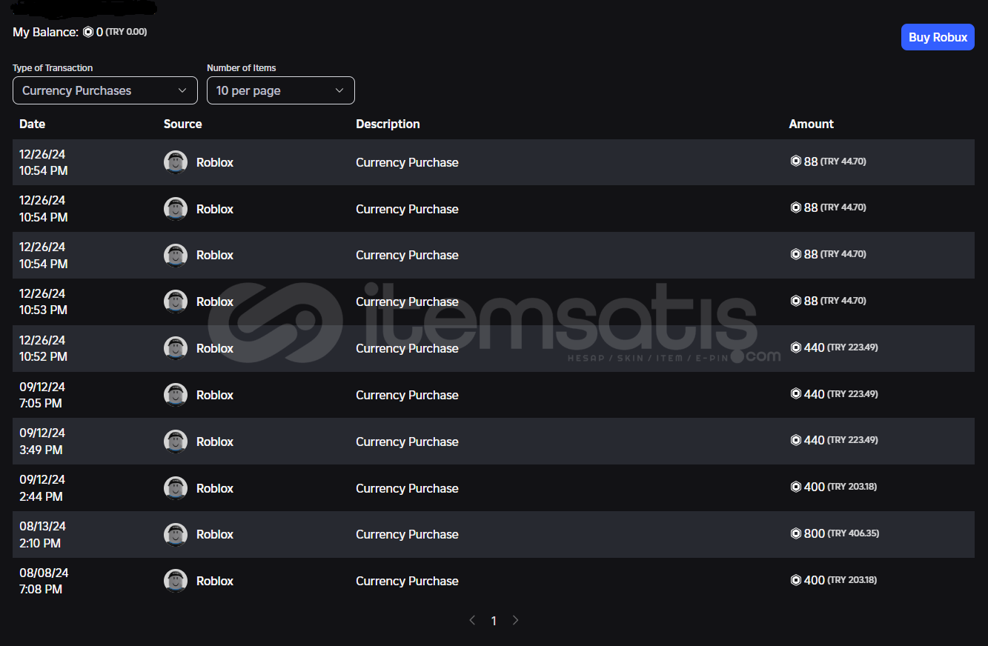Go to the previous page with the left arrow
The image size is (988, 646).
(x=472, y=620)
